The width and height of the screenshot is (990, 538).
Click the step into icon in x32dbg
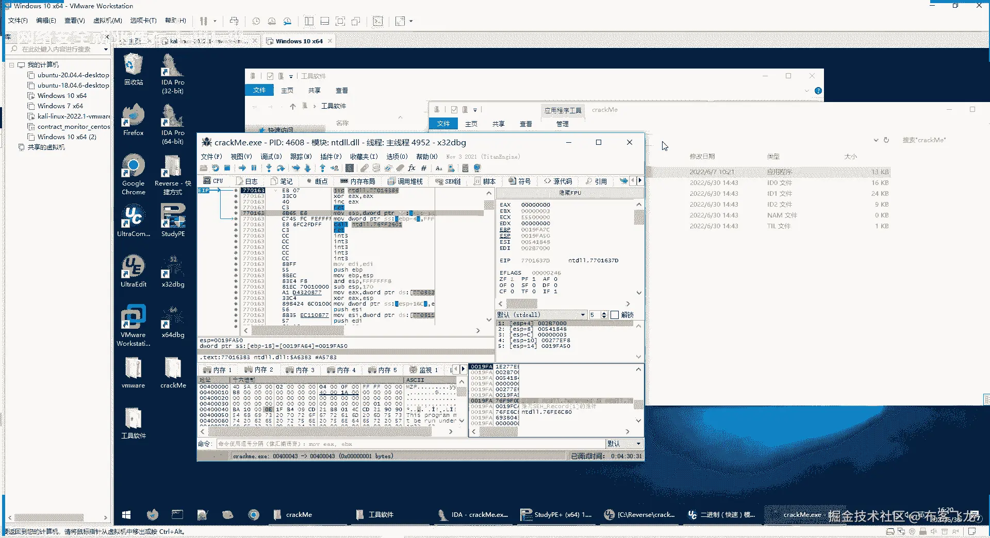point(269,168)
